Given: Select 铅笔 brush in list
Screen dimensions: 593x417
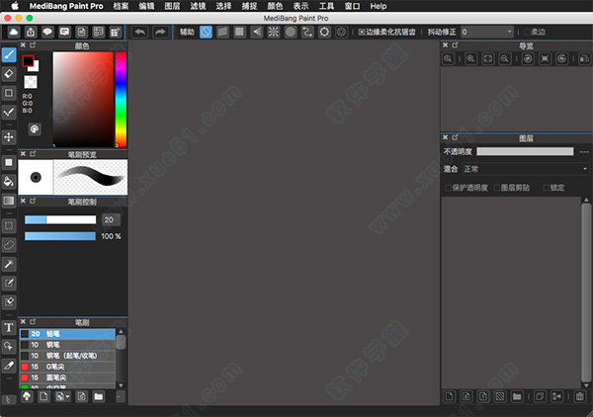Looking at the screenshot, I should click(x=67, y=334).
